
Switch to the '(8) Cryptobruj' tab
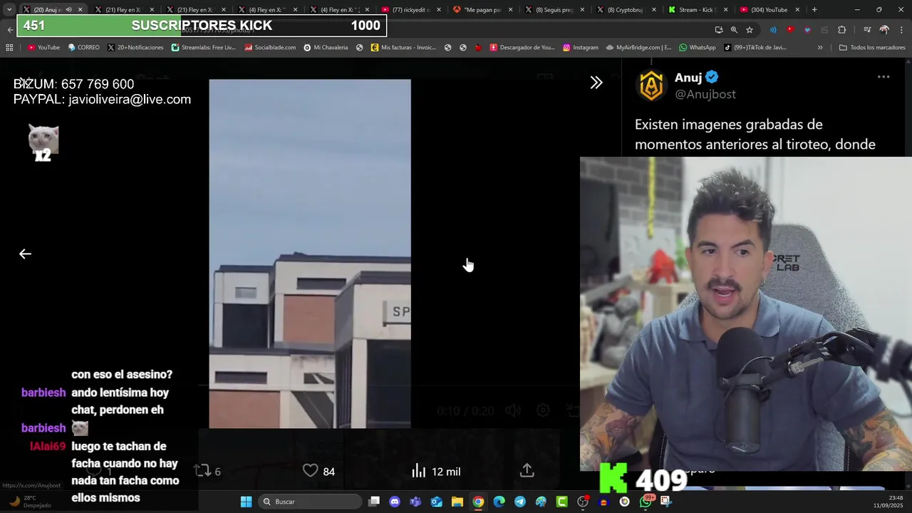coord(626,10)
